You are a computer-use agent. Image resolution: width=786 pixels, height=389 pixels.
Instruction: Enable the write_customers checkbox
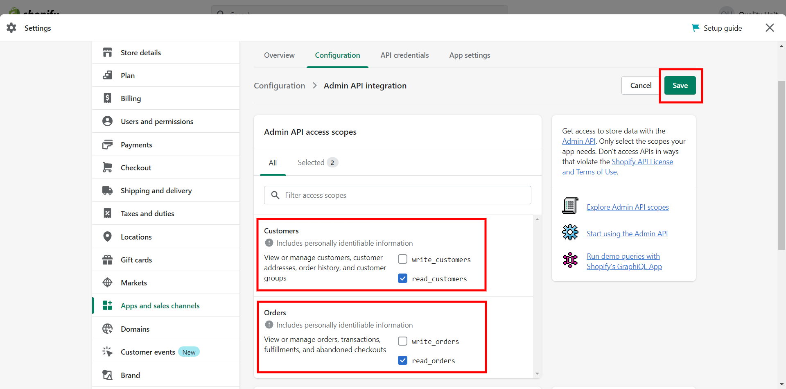pyautogui.click(x=403, y=259)
